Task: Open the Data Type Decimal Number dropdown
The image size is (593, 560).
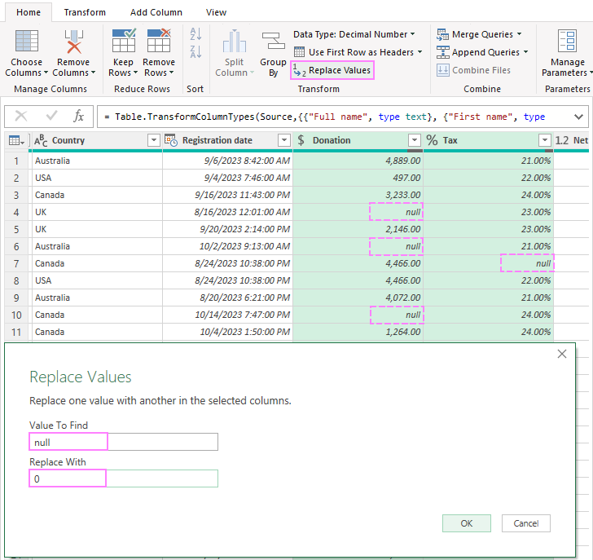Action: pyautogui.click(x=354, y=34)
